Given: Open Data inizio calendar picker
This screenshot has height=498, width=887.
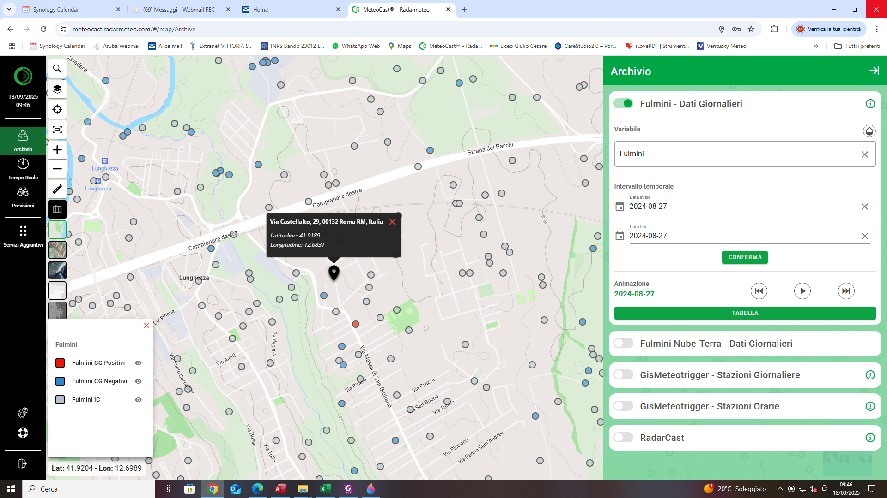Looking at the screenshot, I should click(620, 207).
